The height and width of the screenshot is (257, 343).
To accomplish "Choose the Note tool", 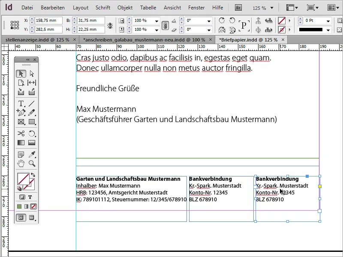I will coord(21,155).
